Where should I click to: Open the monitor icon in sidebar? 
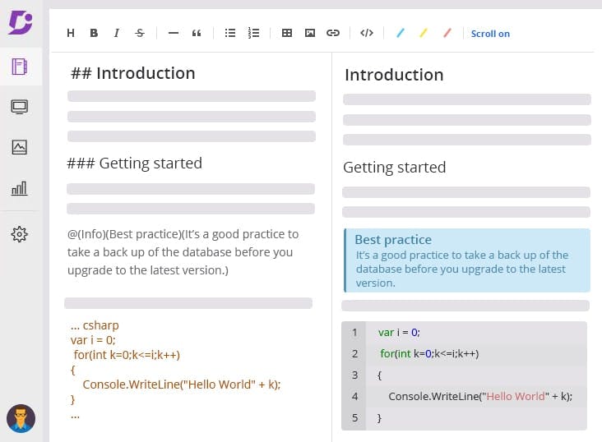point(19,107)
